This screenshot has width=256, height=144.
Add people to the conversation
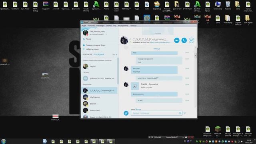tap(191, 40)
